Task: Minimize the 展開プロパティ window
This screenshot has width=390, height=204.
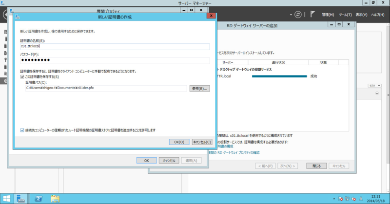Action: point(184,10)
